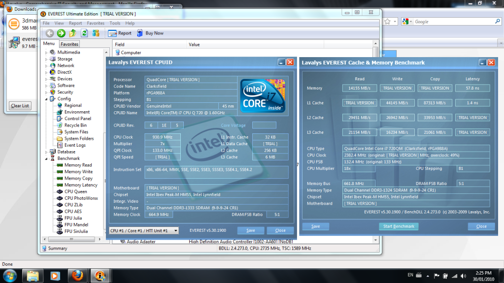Click Clear List in Downloads window
The height and width of the screenshot is (283, 504).
[20, 106]
